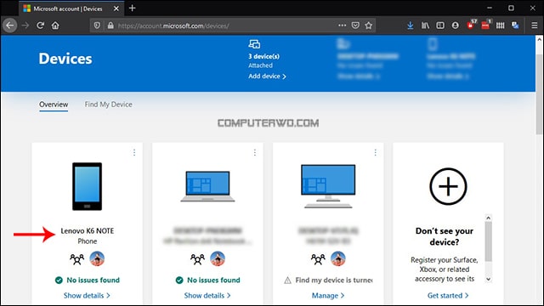544x306 pixels.
Task: Click the Lenovo K6 NOTE device name
Action: [88, 230]
